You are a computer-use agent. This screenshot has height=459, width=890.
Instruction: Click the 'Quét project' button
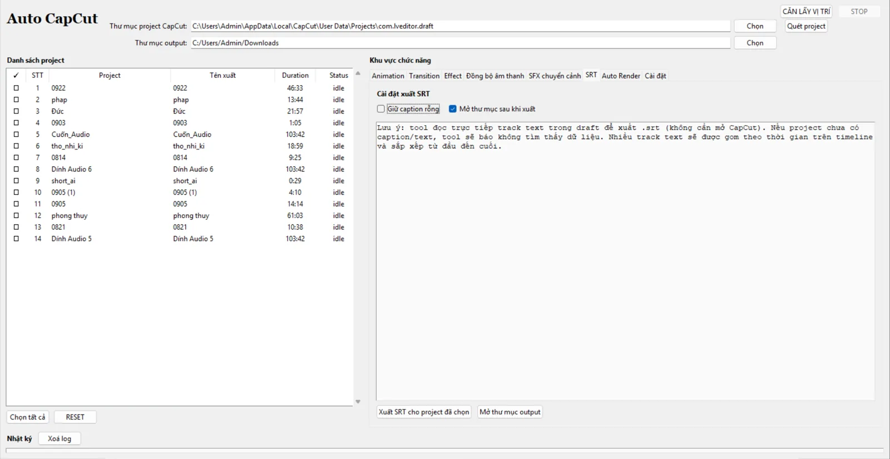[806, 26]
